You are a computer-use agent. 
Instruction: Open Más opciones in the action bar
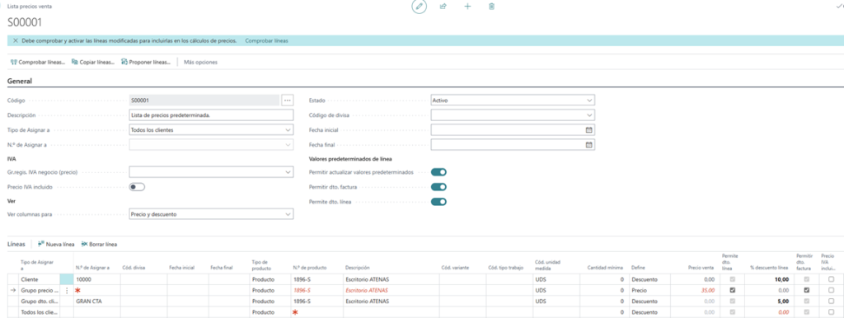[x=201, y=62]
